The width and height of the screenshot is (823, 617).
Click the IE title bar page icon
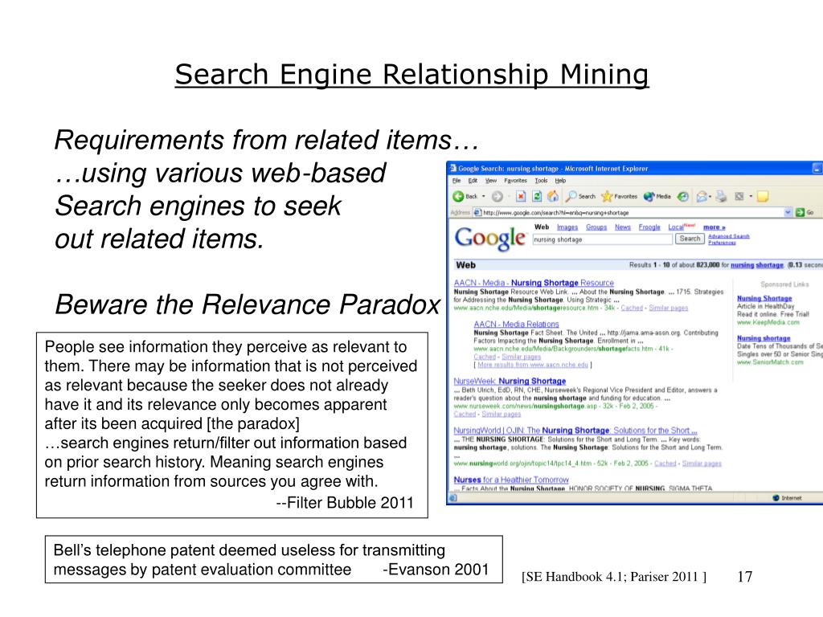pyautogui.click(x=453, y=169)
